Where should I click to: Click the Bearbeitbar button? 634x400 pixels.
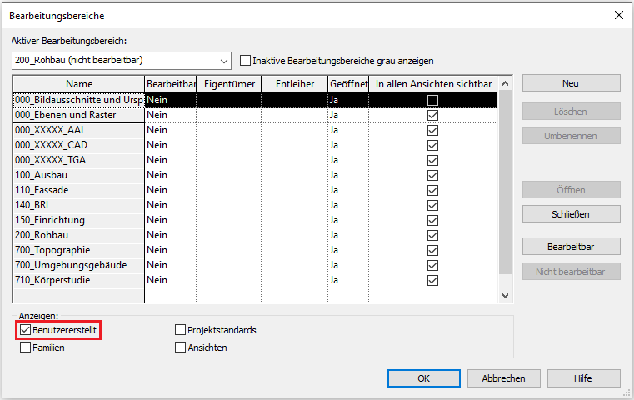[571, 246]
